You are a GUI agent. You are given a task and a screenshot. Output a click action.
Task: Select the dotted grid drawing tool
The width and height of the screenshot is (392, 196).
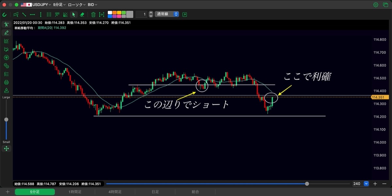pos(49,14)
